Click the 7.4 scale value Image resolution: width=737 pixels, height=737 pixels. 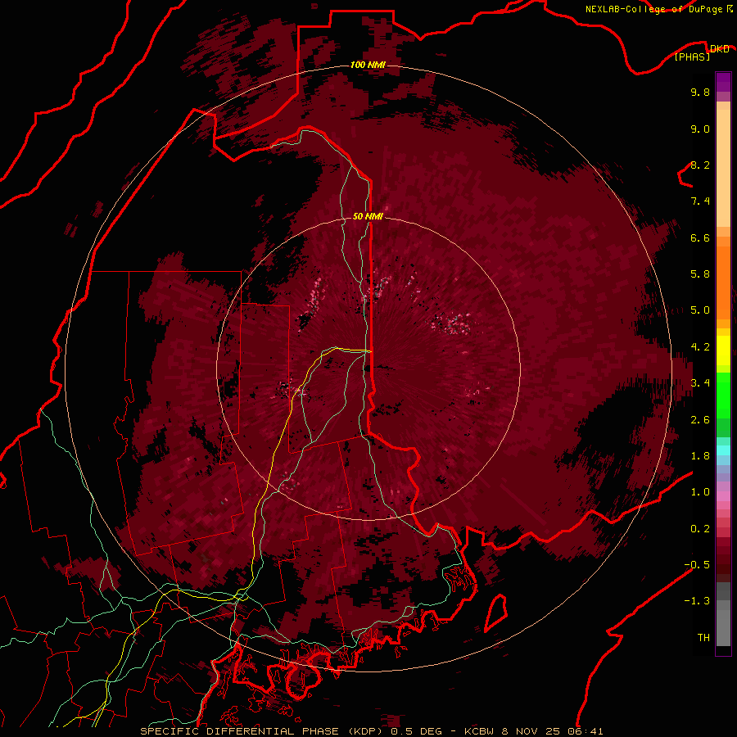[x=700, y=201]
